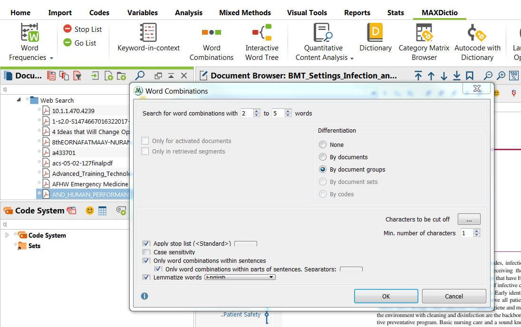
Task: Open the Dictionary tool
Action: pos(376,38)
